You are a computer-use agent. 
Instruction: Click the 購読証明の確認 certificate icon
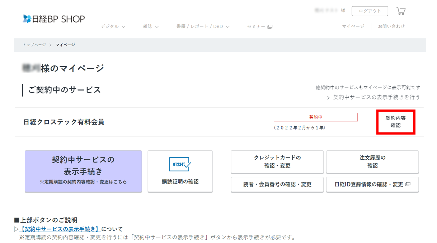[x=180, y=164]
